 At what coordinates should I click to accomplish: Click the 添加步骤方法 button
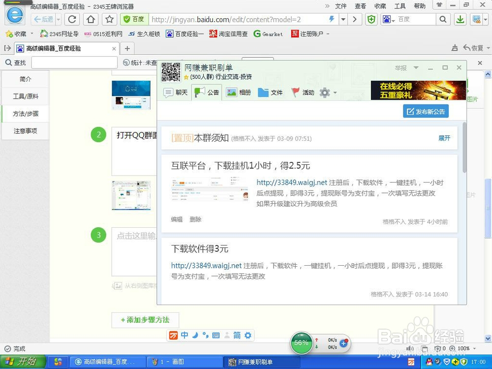tap(145, 320)
